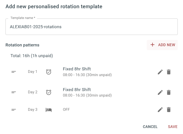Click Day 2 reorder handle icon
The height and width of the screenshot is (134, 183).
tap(13, 92)
